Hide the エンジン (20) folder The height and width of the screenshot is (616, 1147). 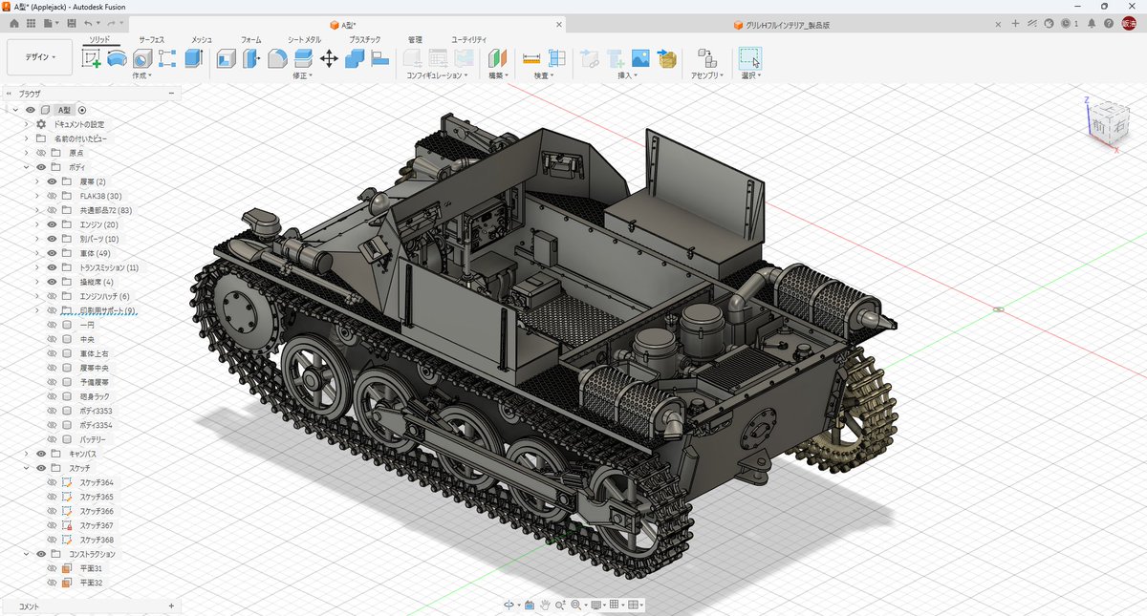point(53,224)
